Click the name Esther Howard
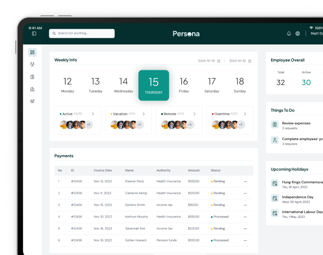The width and height of the screenshot is (323, 255). click(136, 240)
